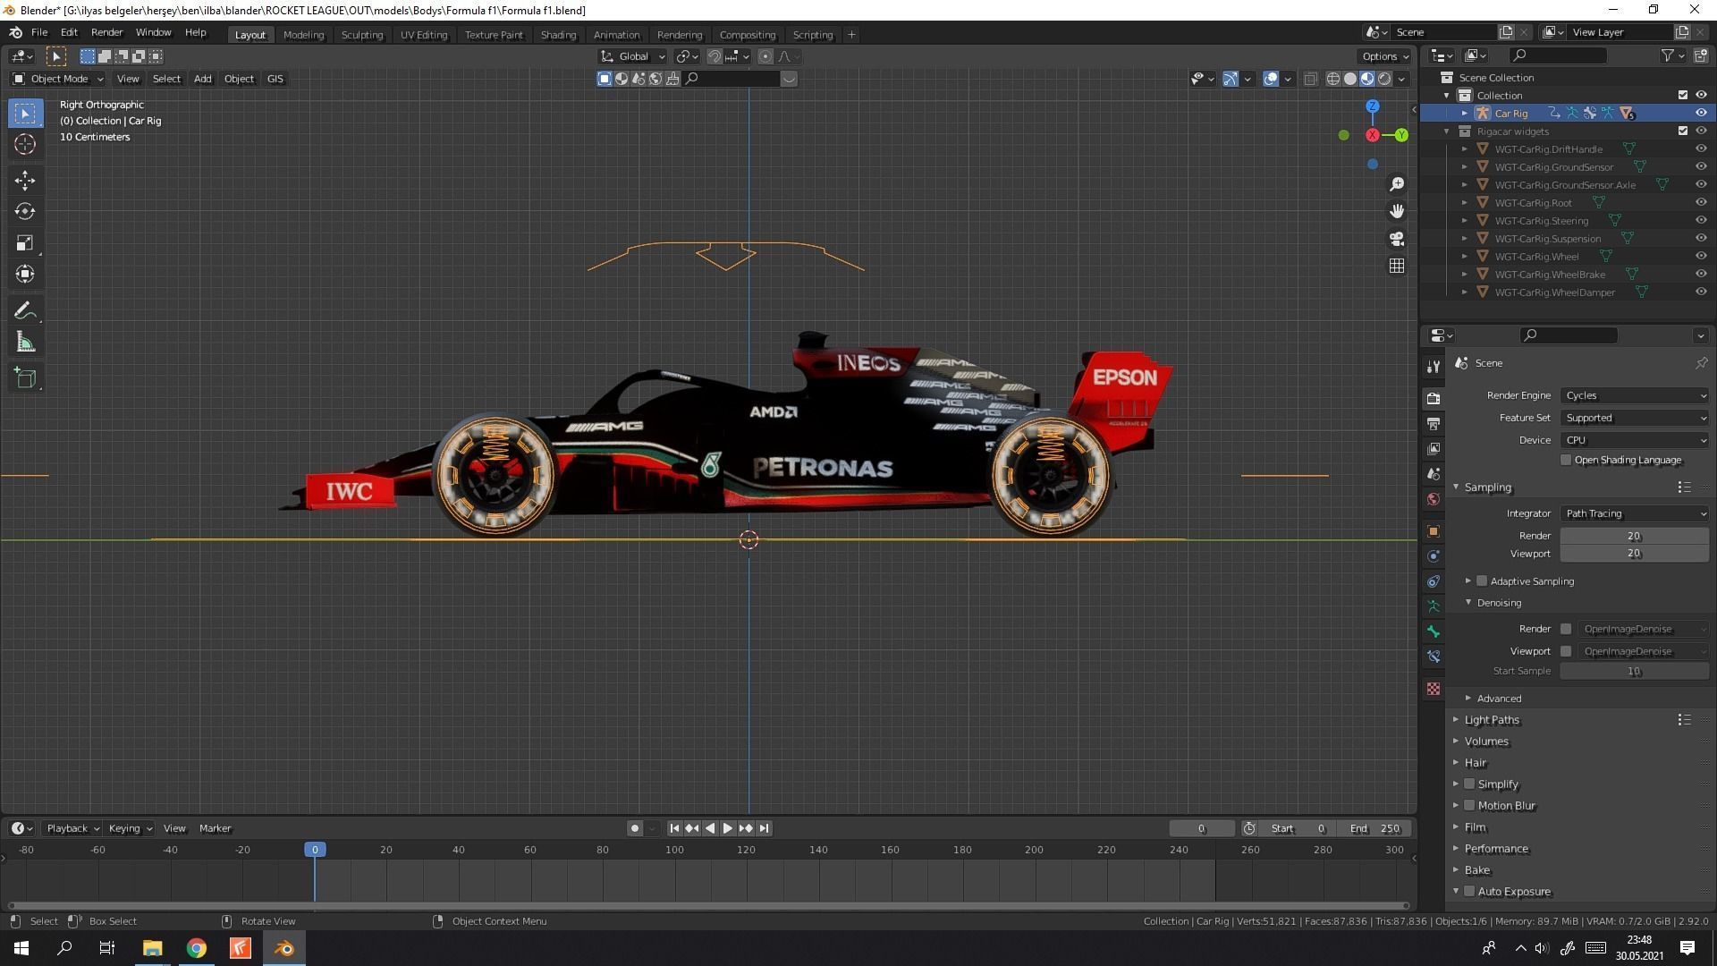Viewport: 1717px width, 966px height.
Task: Open Tool properties tab
Action: (1434, 367)
